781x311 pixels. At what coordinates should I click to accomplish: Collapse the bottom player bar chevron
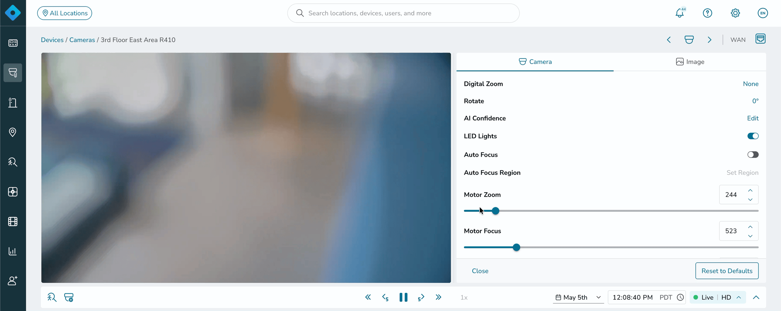756,297
